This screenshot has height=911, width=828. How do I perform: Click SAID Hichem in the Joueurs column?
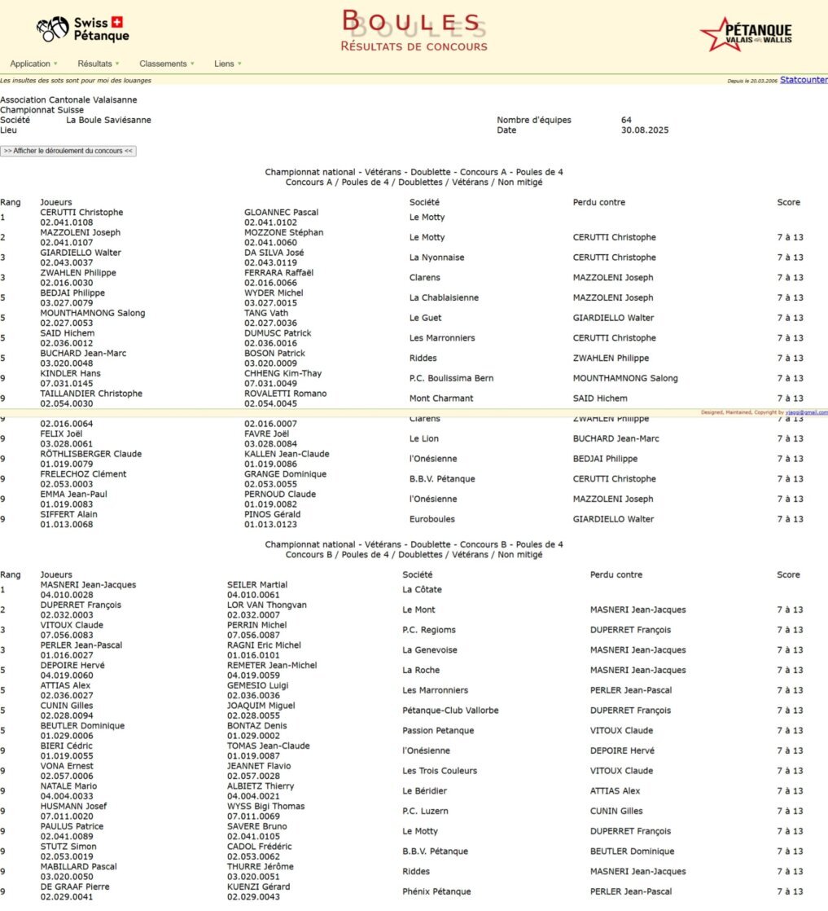[x=68, y=333]
